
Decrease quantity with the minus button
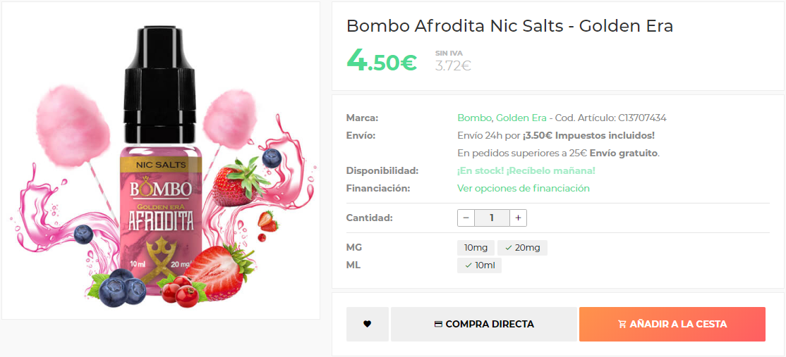pos(466,218)
